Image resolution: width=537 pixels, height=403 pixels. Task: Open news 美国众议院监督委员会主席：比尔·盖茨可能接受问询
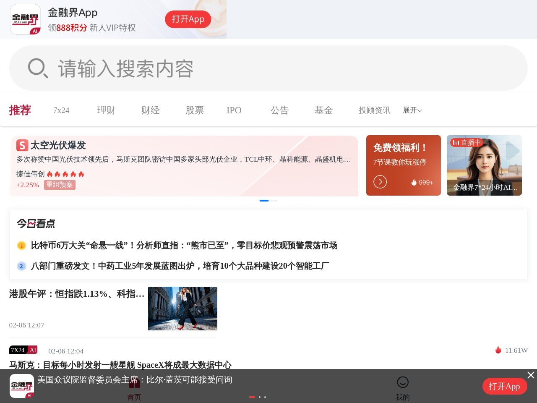click(135, 379)
